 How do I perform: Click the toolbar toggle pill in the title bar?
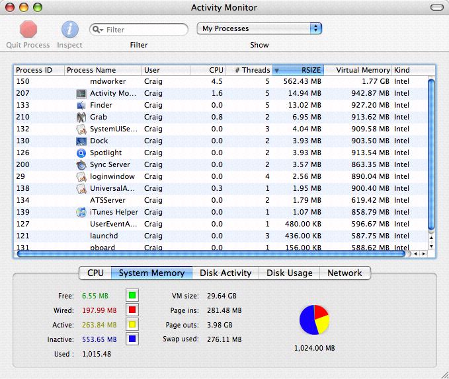pos(437,7)
